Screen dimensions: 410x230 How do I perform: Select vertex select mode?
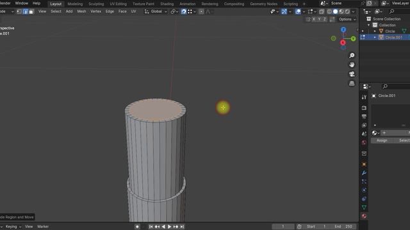pyautogui.click(x=19, y=11)
